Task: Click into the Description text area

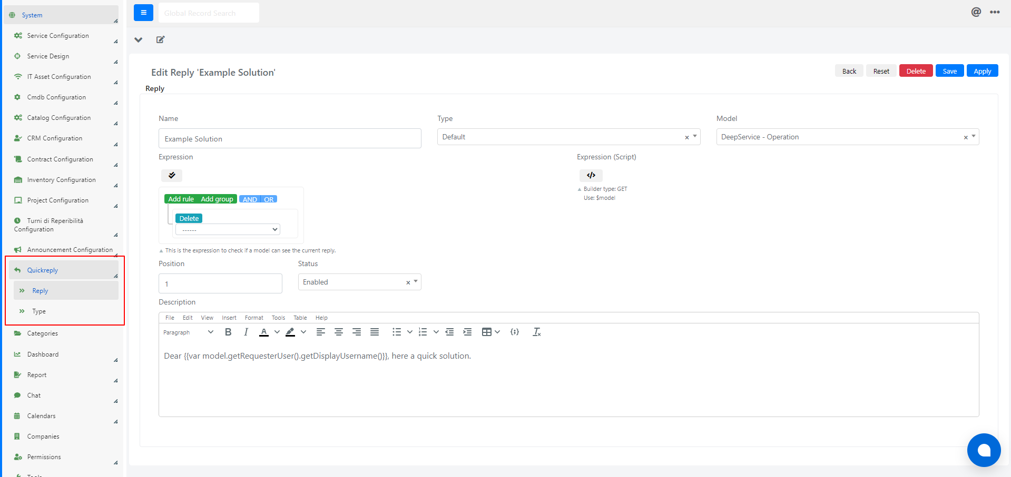Action: 568,379
